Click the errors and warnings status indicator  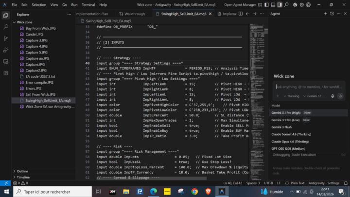click(20, 183)
